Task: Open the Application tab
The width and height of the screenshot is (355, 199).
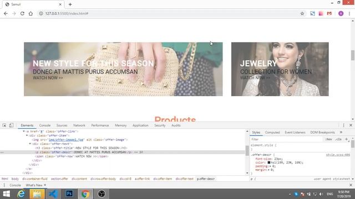Action: 140,125
